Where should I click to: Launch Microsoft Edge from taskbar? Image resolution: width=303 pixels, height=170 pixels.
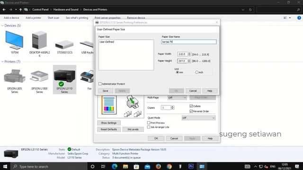point(115,166)
